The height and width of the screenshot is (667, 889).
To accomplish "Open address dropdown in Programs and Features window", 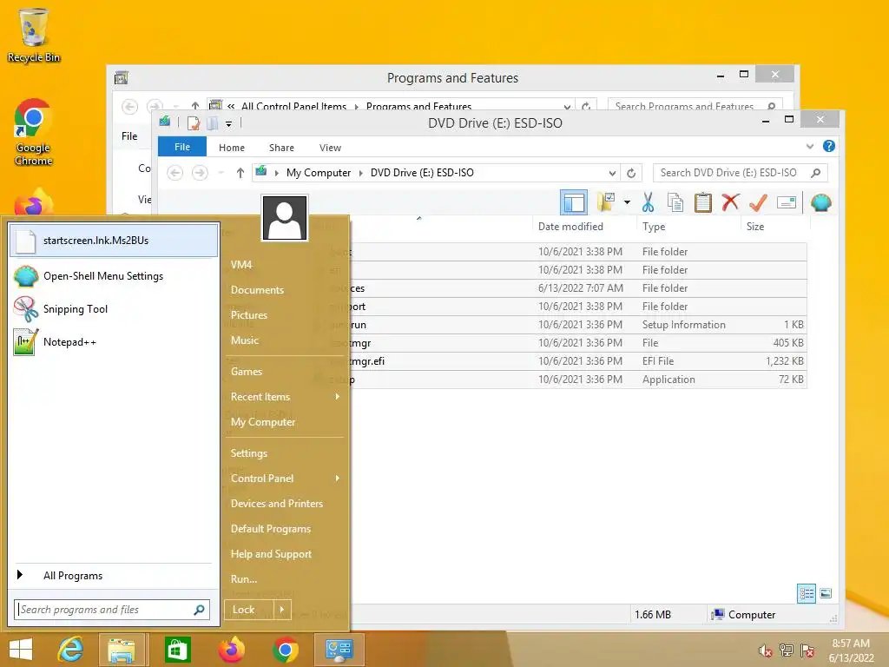I will [567, 106].
